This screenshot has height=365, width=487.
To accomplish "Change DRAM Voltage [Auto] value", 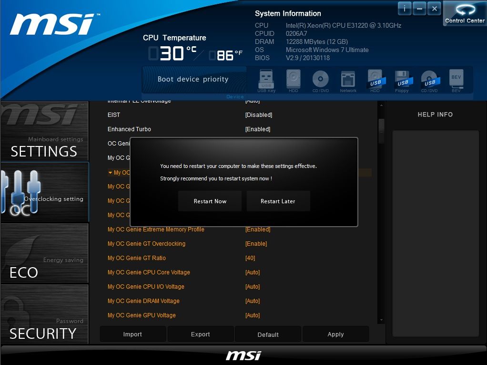I will point(253,301).
